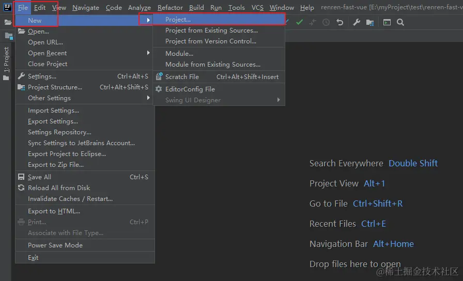Click the Scratch File icon in submenu
The image size is (463, 281).
tap(159, 76)
